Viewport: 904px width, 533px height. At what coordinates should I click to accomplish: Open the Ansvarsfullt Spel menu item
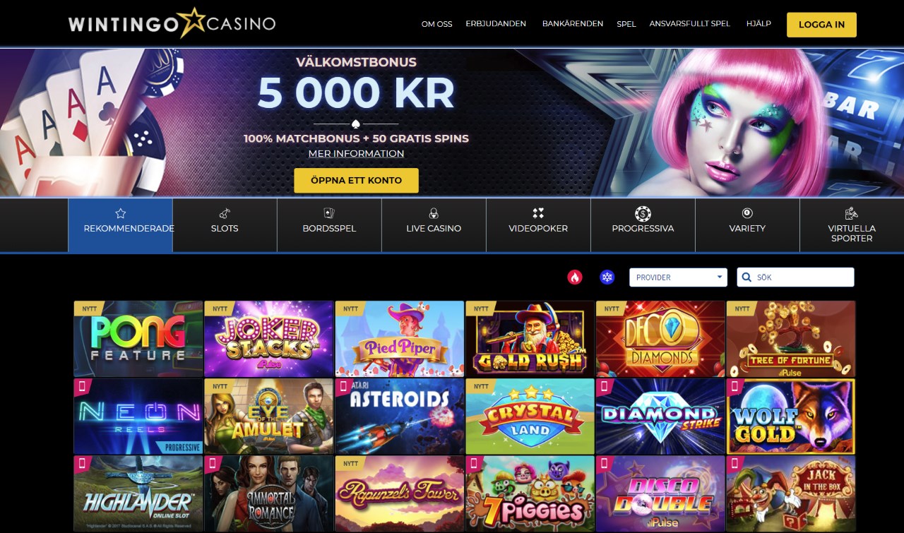click(690, 23)
